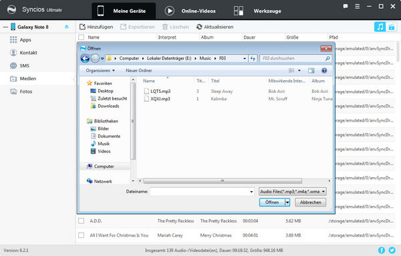Screen dimensions: 401x256
Task: Change file view mode icon
Action: [291, 71]
